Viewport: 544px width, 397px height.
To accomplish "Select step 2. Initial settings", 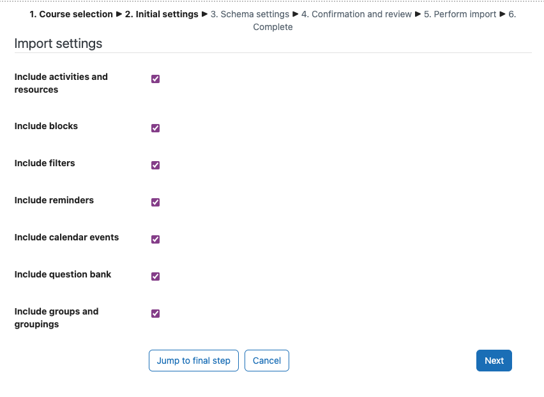I will point(162,14).
